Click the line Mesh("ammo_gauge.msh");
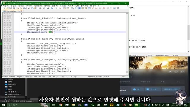 tap(46, 64)
